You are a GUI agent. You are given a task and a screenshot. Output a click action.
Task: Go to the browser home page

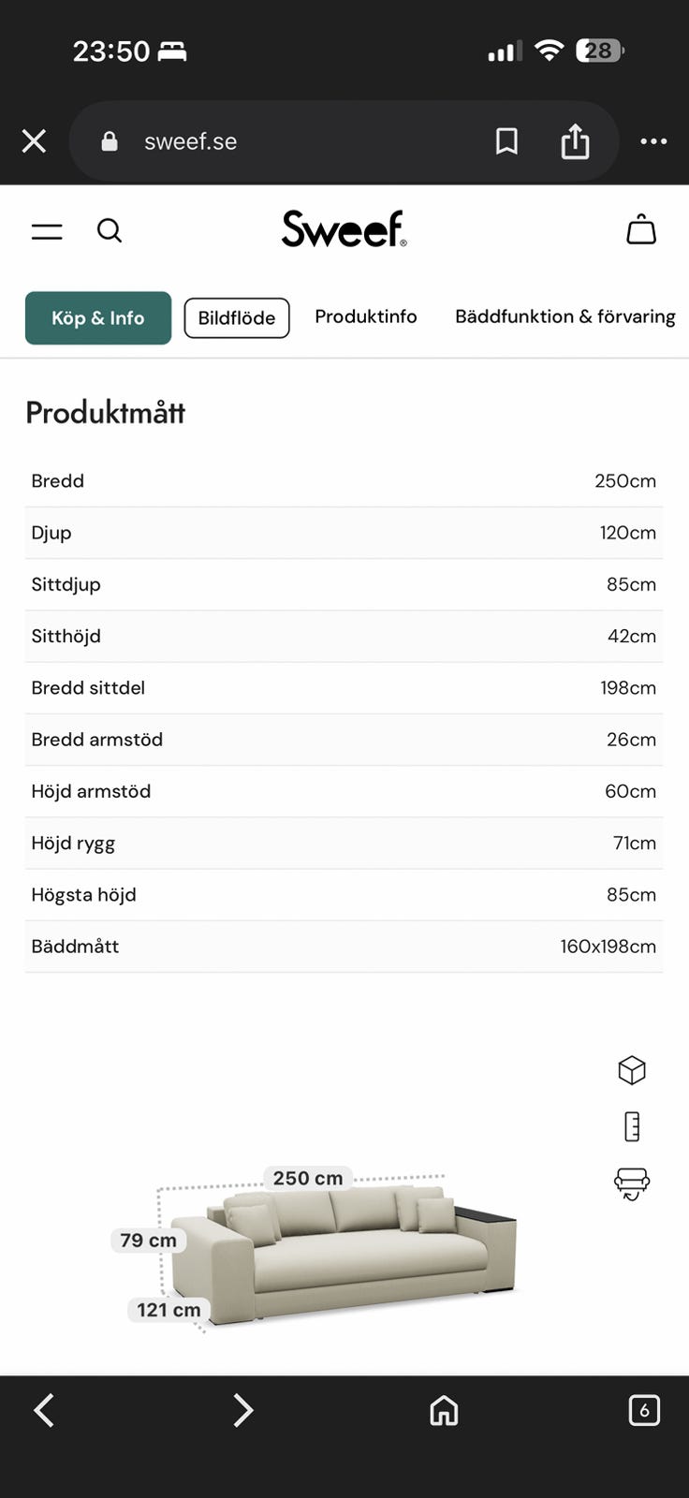(444, 1410)
